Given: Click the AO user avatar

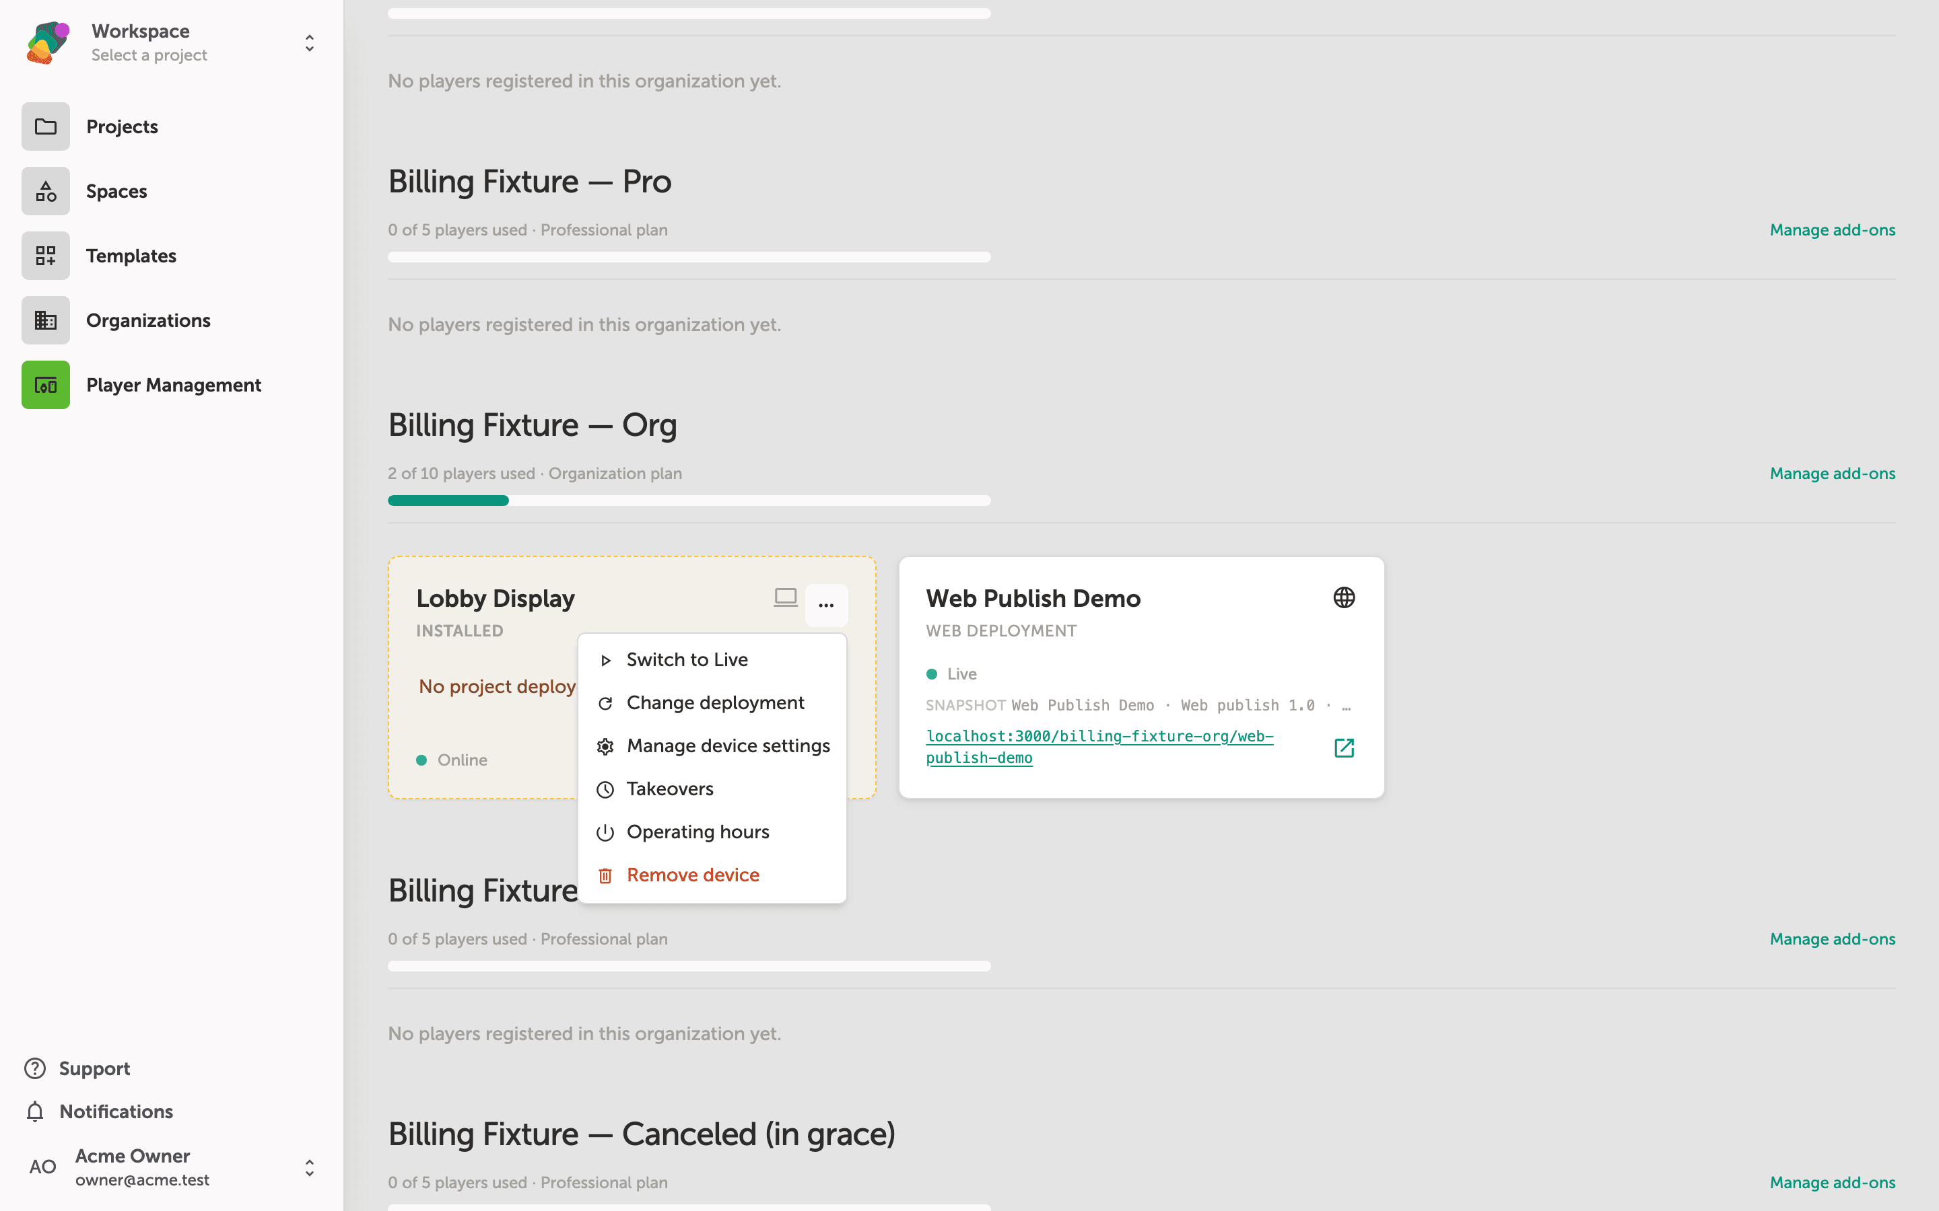Looking at the screenshot, I should pos(42,1167).
